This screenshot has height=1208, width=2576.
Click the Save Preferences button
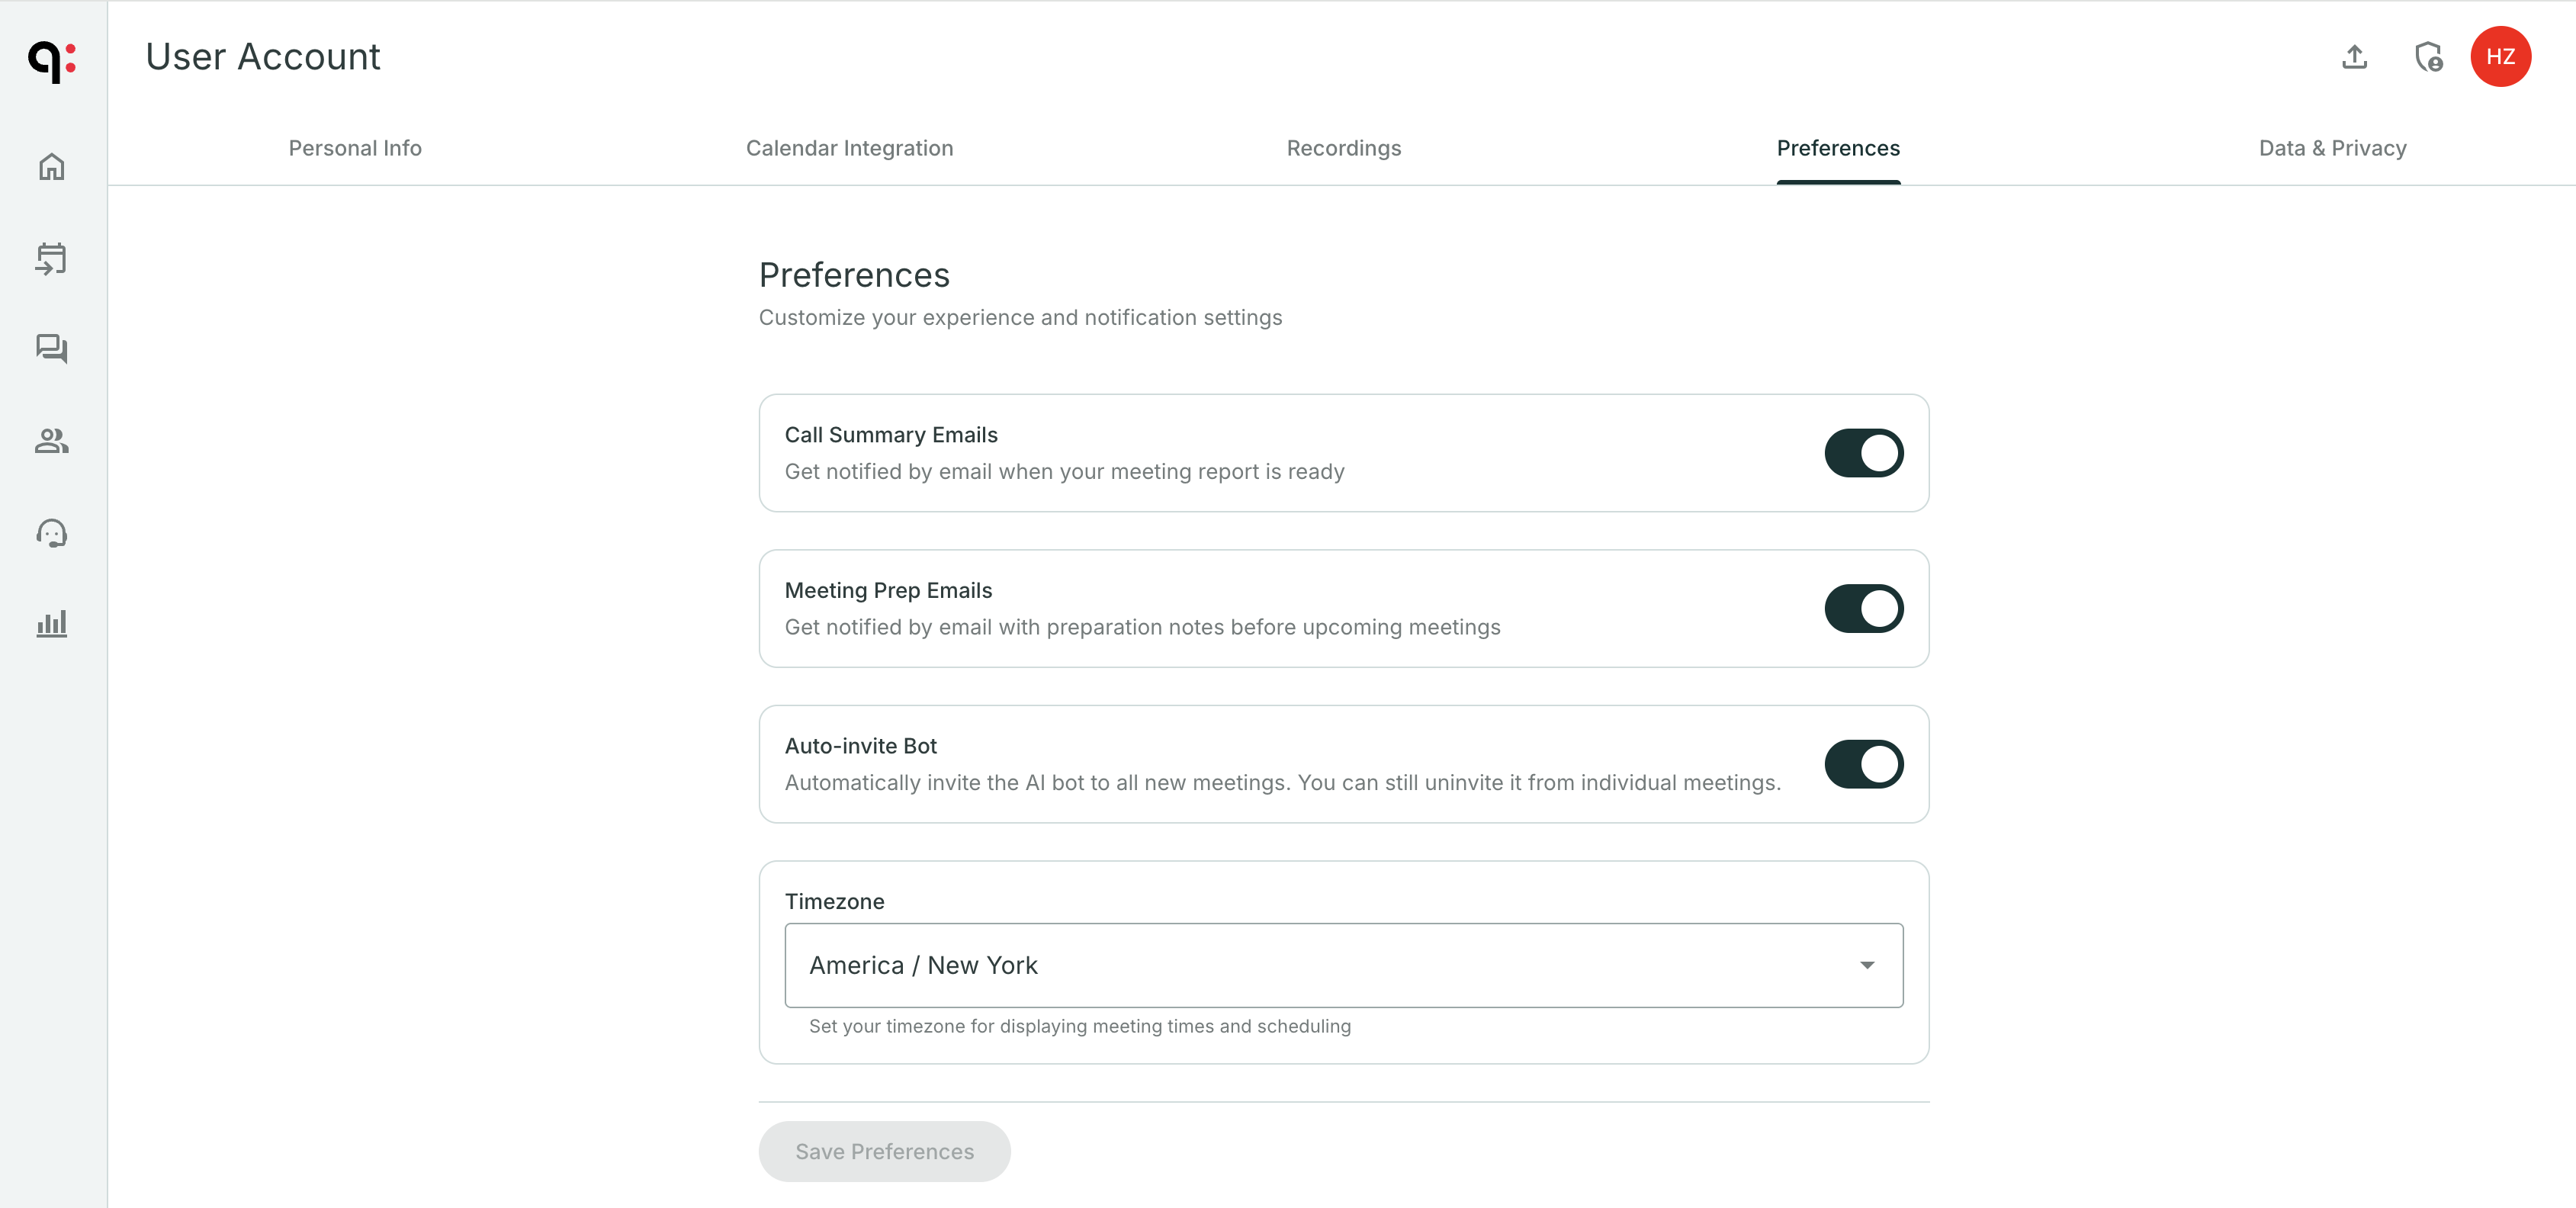[884, 1151]
